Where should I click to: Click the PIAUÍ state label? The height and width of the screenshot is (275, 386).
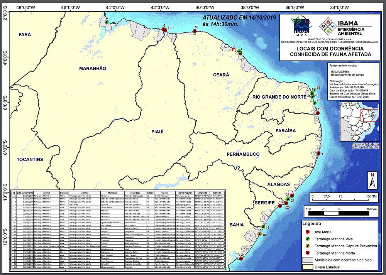point(157,132)
